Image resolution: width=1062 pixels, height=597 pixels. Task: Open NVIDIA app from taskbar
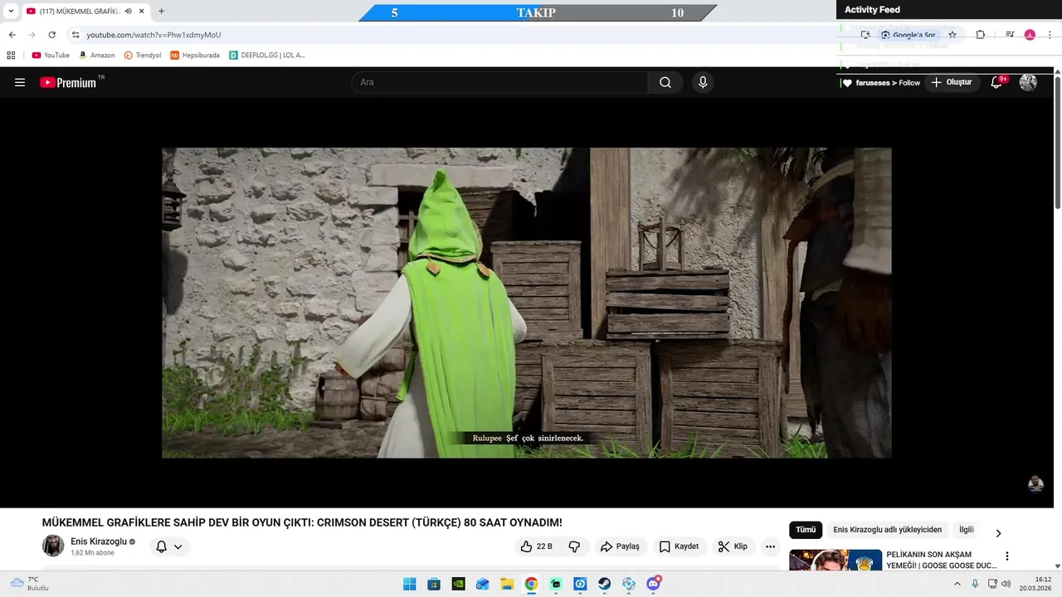(458, 584)
